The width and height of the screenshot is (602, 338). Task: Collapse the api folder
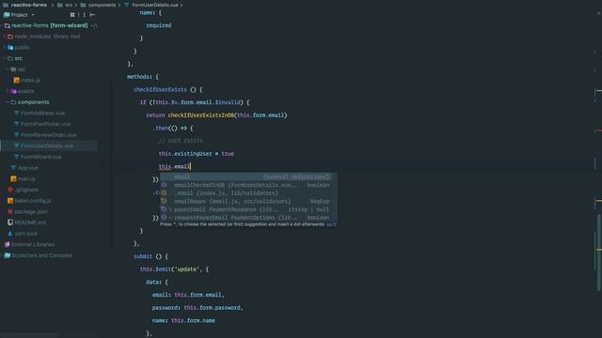8,69
